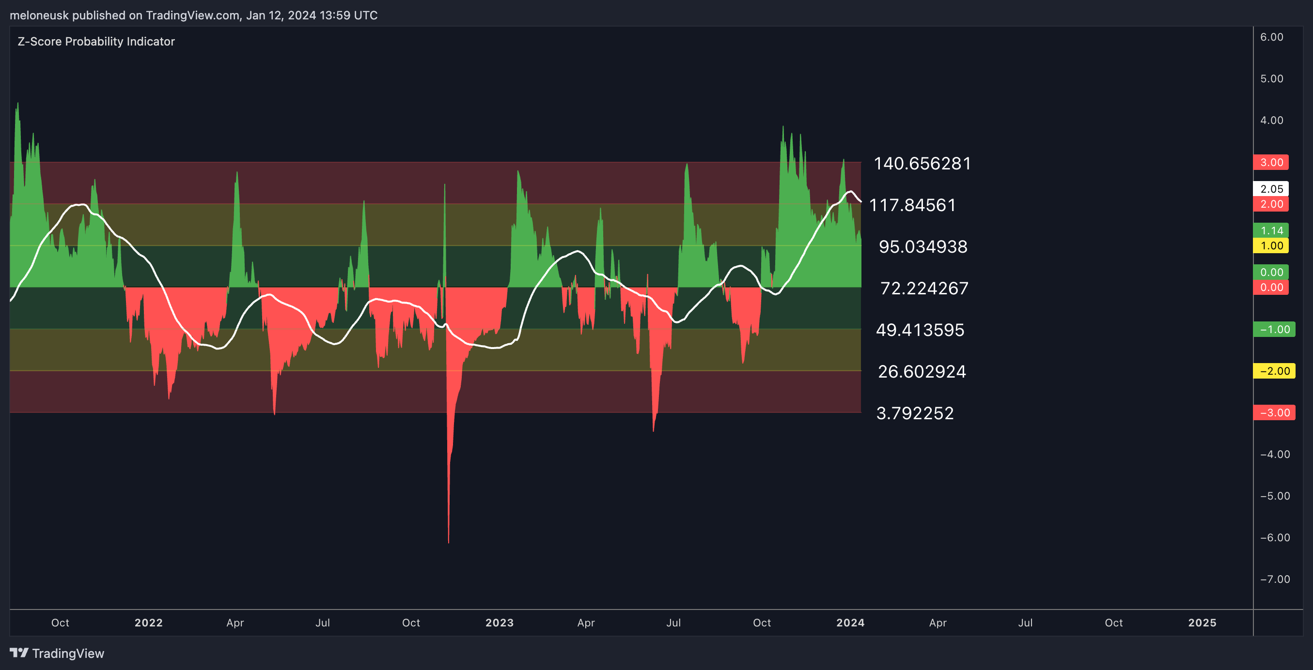Click the TradingView wordmark text
The height and width of the screenshot is (670, 1313).
(68, 653)
